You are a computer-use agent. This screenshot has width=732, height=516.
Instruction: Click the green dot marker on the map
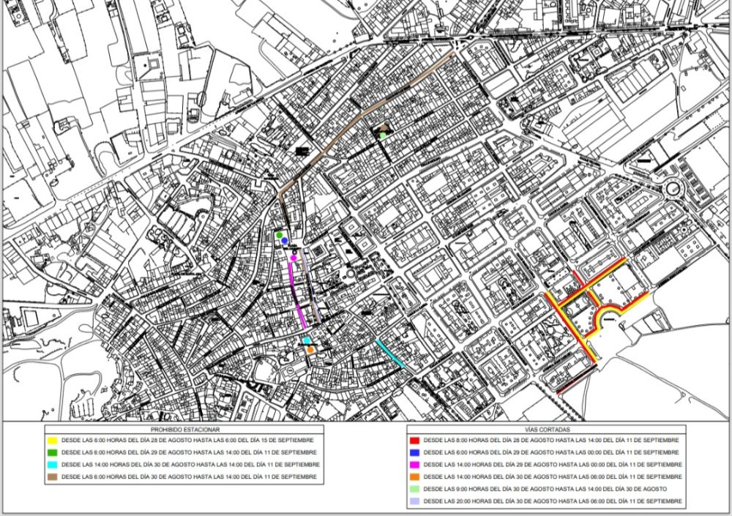[x=280, y=234]
